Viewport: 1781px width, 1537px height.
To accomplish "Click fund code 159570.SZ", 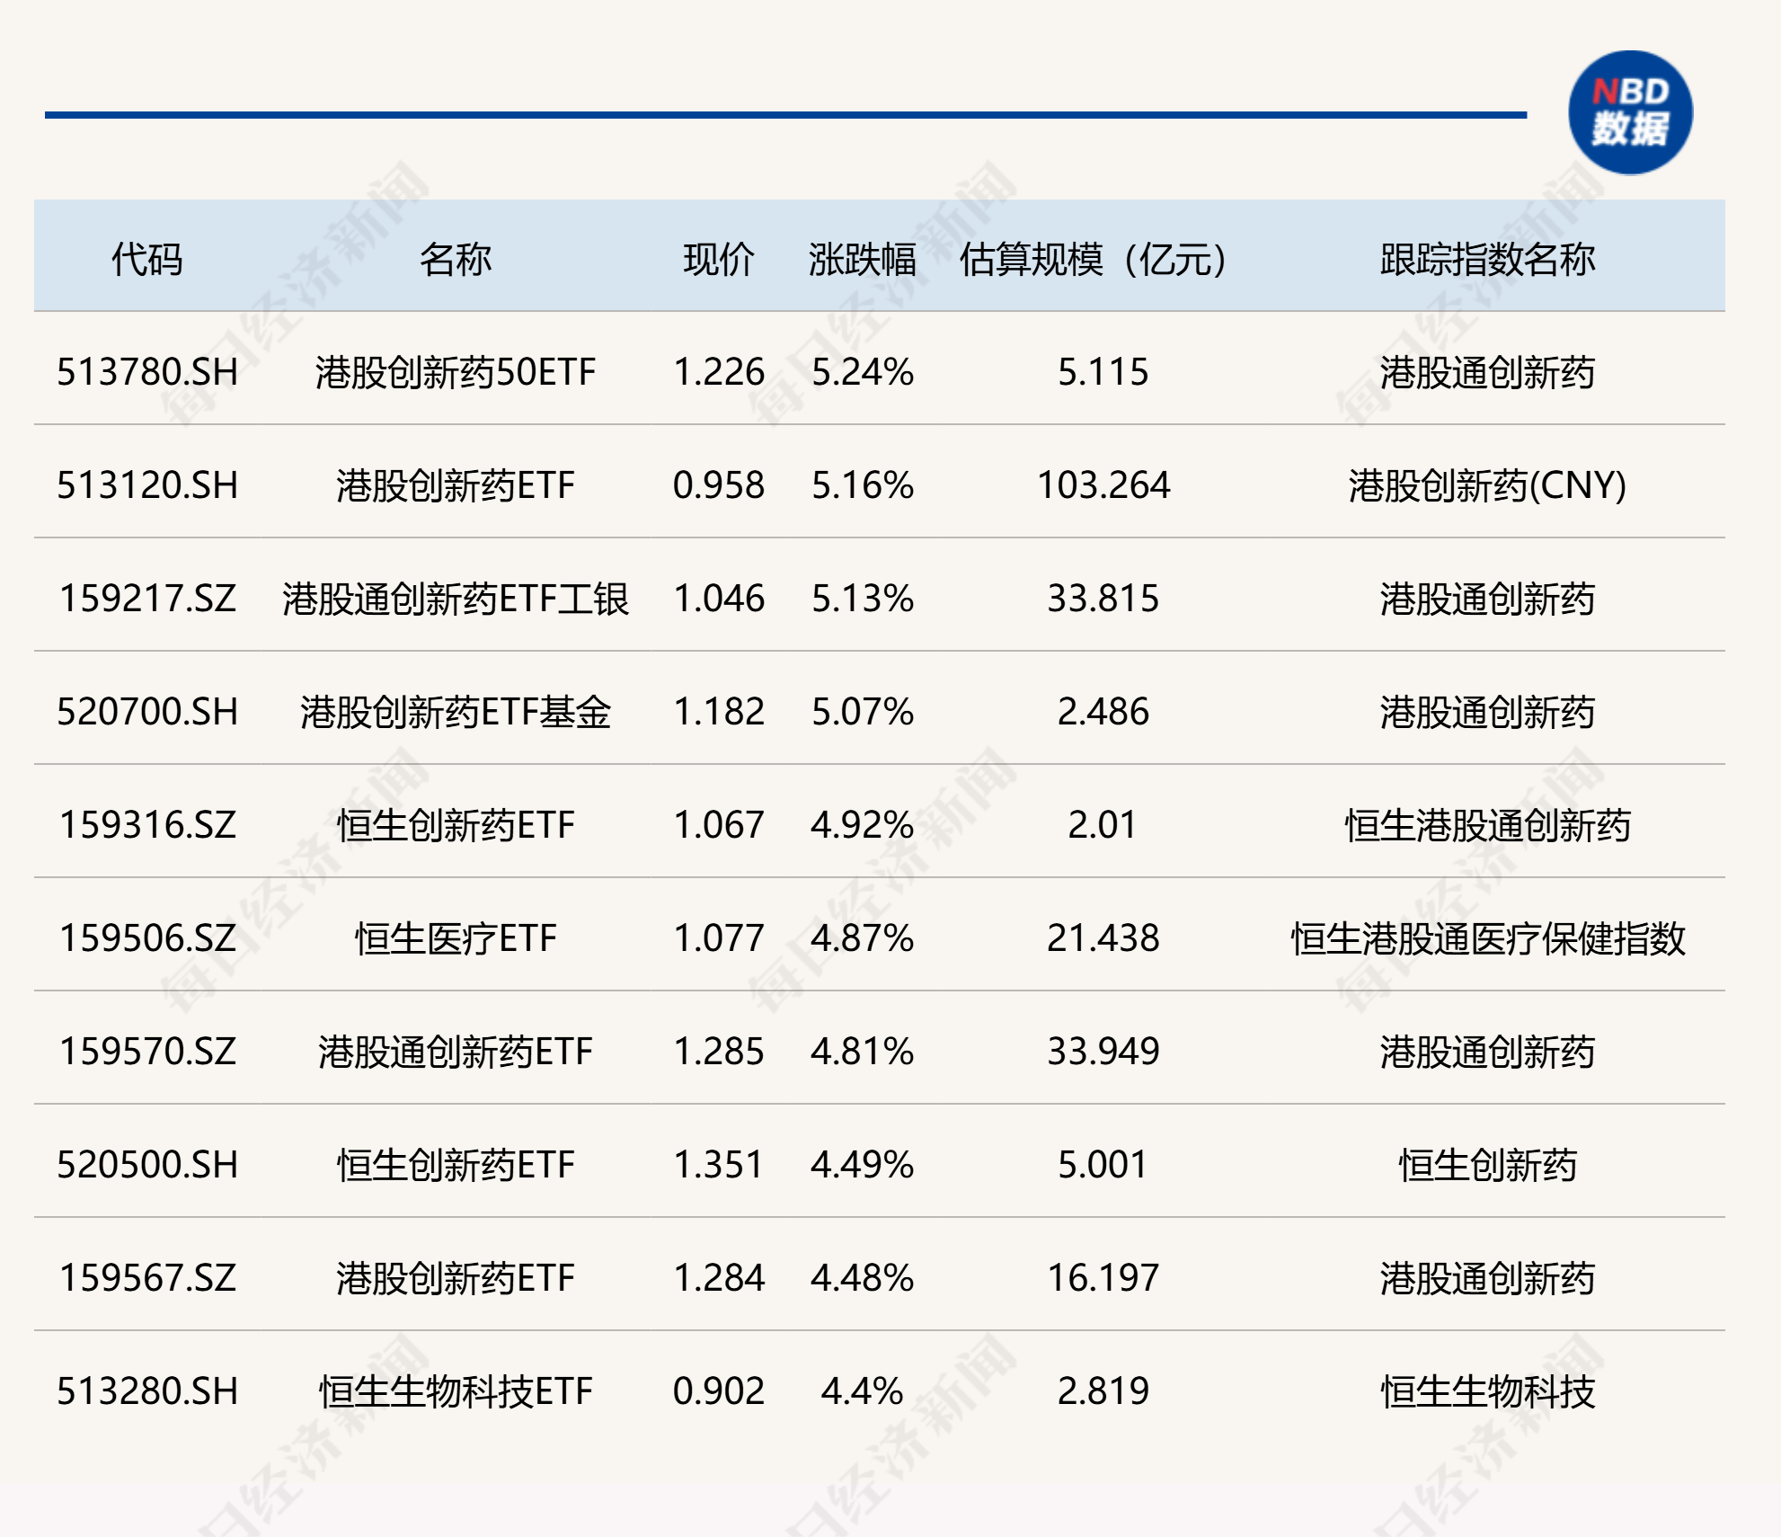I will coord(147,1052).
